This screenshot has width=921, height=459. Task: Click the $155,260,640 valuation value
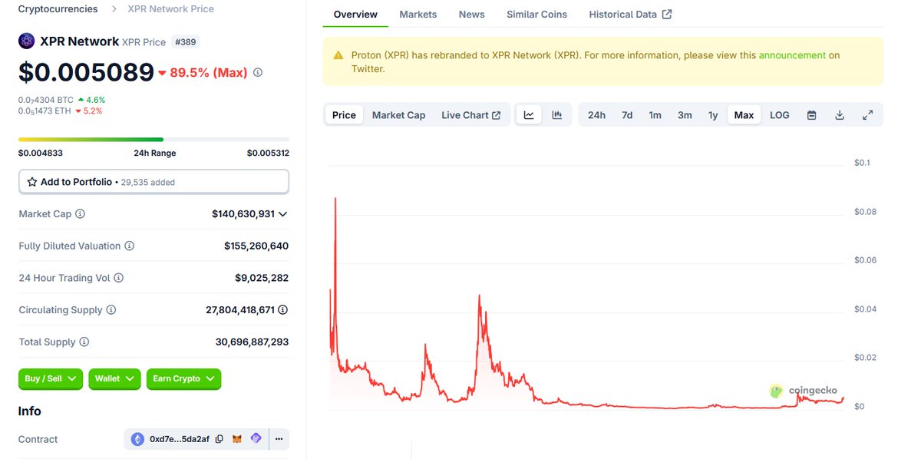click(x=256, y=246)
